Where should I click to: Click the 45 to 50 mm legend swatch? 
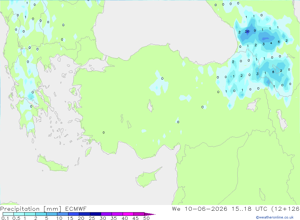(x=139, y=214)
